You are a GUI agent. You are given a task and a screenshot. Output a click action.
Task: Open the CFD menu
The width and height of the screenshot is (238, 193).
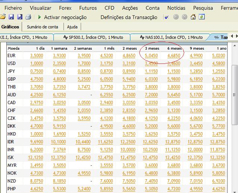coord(109,8)
